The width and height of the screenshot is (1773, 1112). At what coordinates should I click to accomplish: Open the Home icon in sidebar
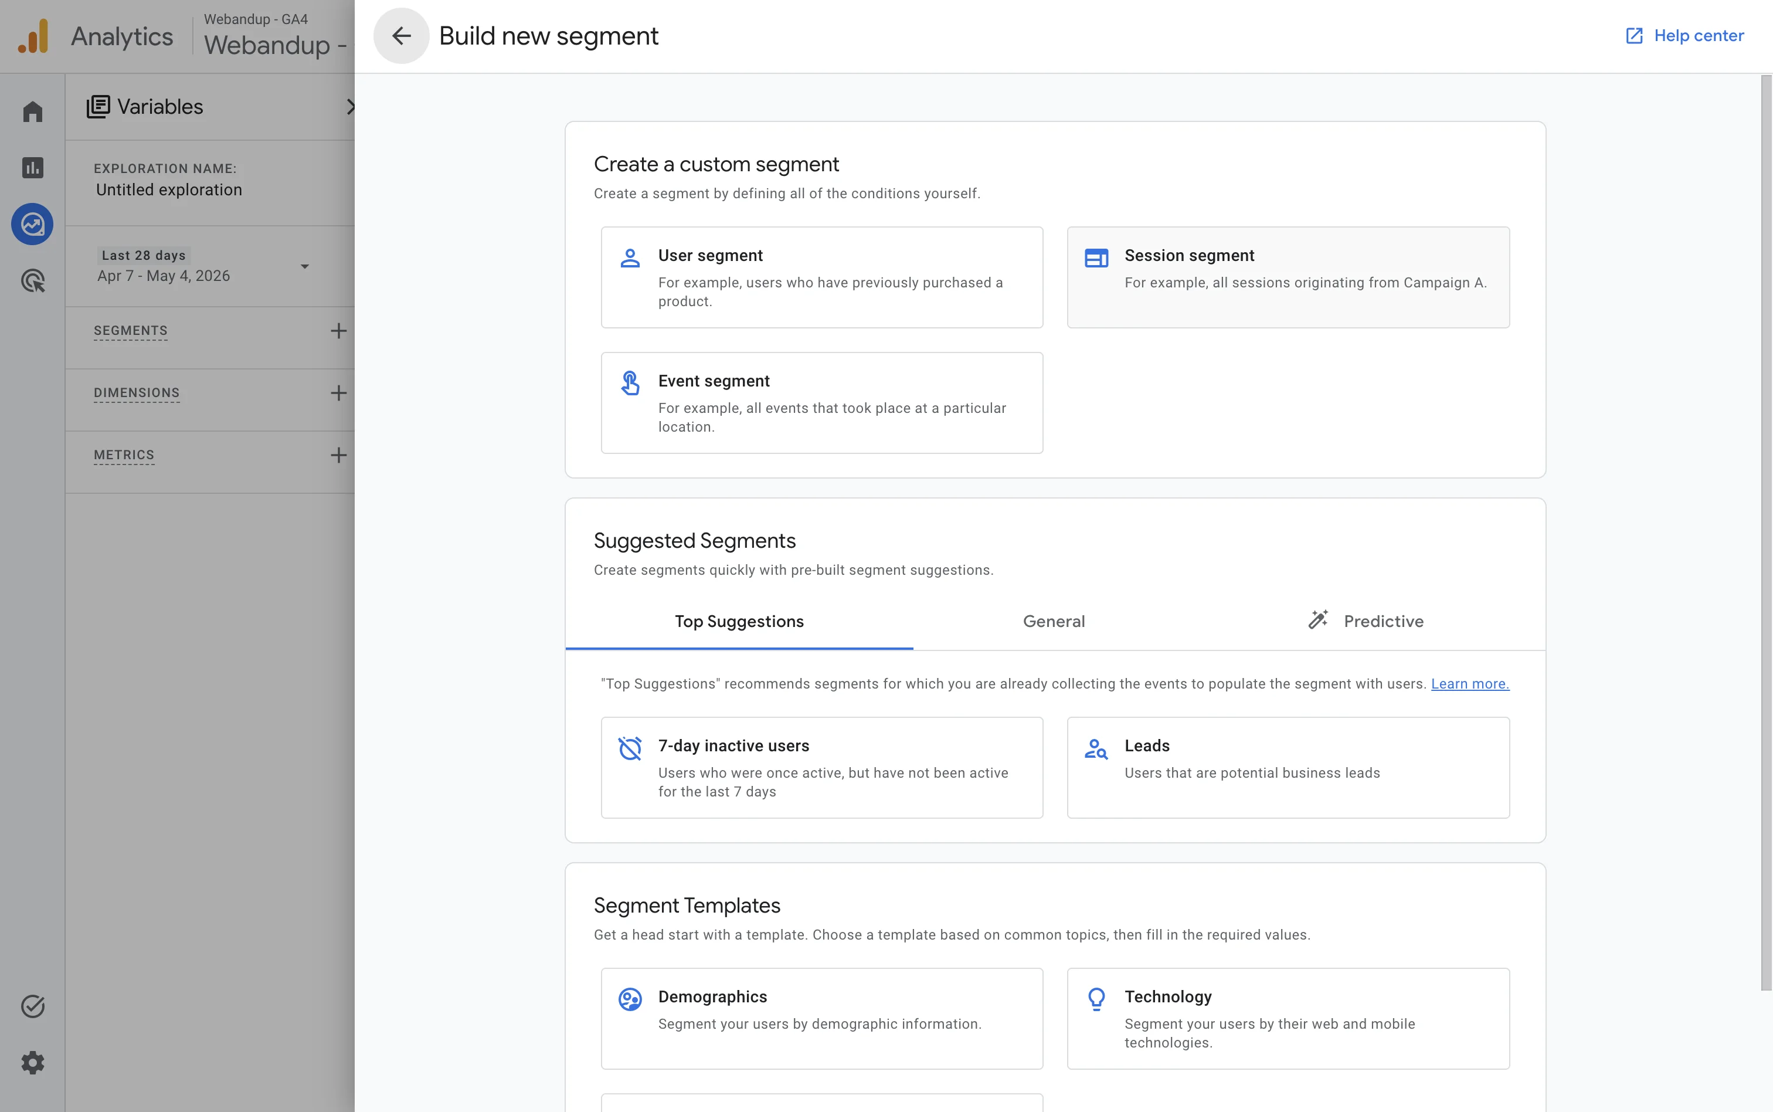click(32, 112)
